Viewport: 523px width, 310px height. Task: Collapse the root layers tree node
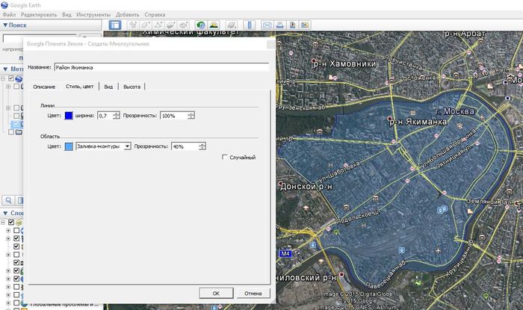pos(4,223)
